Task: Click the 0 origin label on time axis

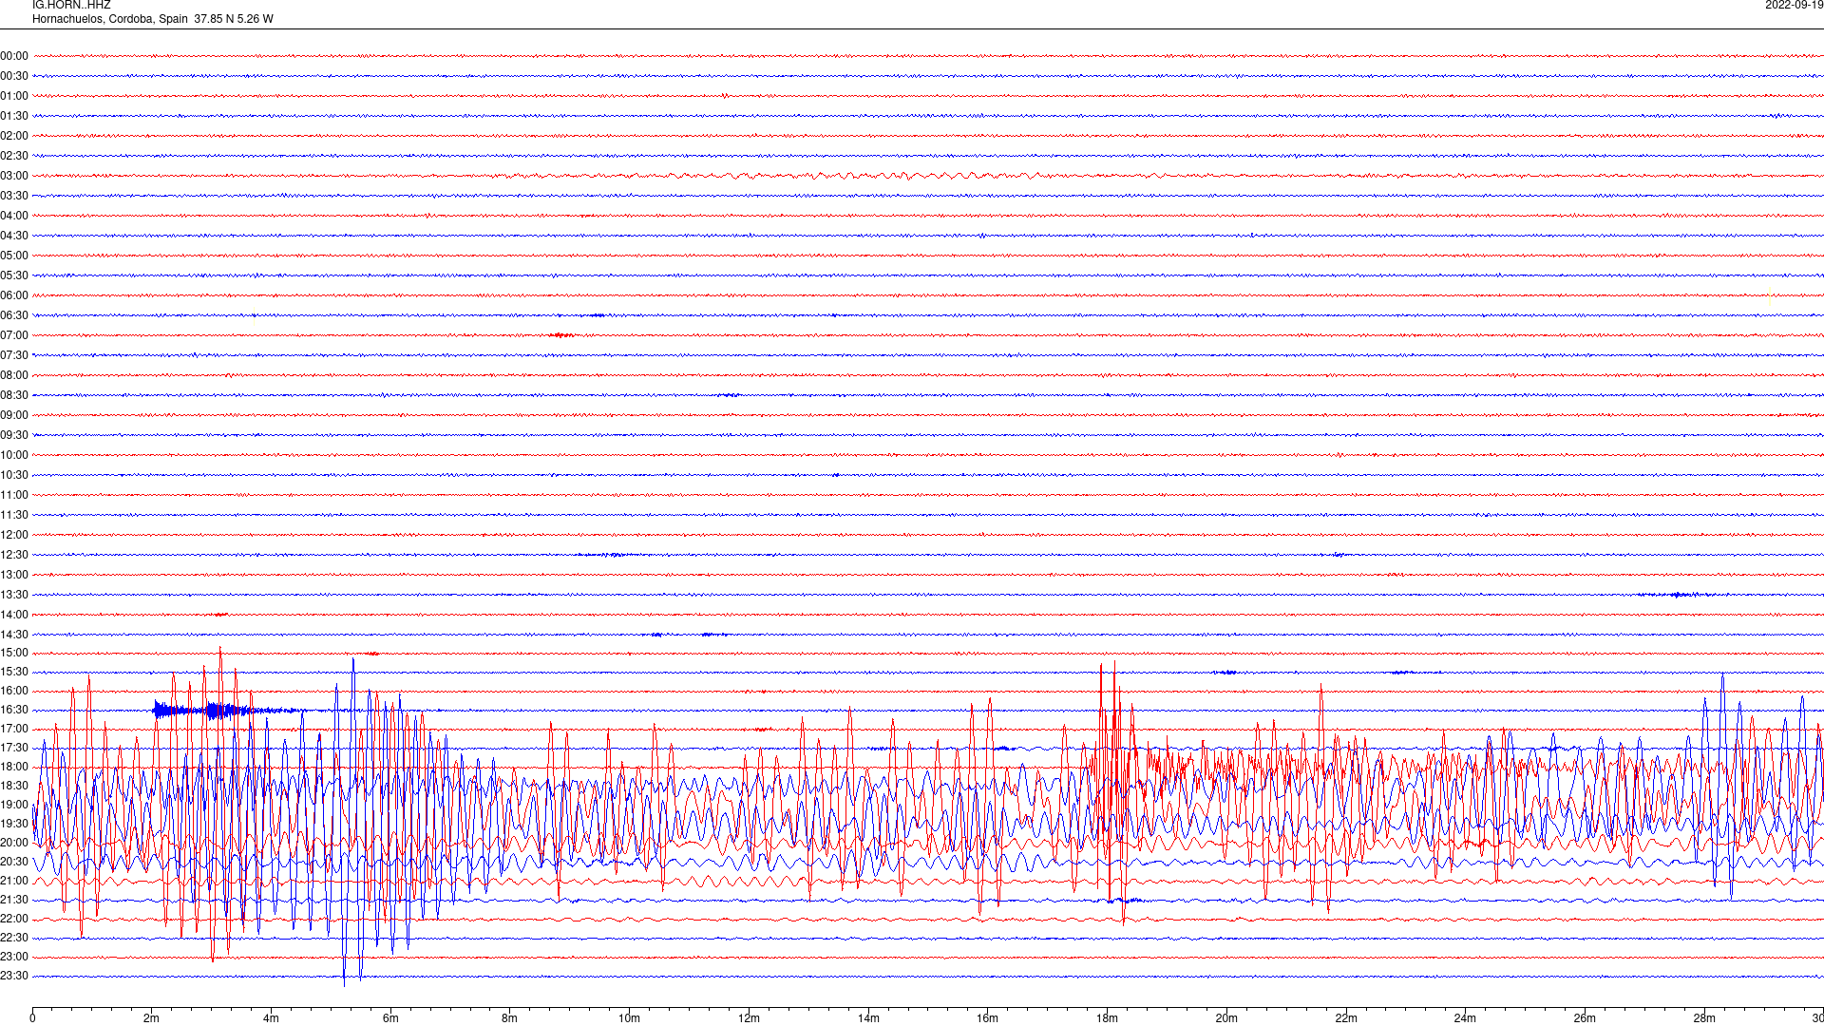Action: [x=32, y=1018]
